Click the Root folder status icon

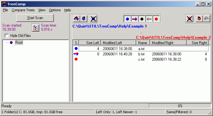point(11,43)
